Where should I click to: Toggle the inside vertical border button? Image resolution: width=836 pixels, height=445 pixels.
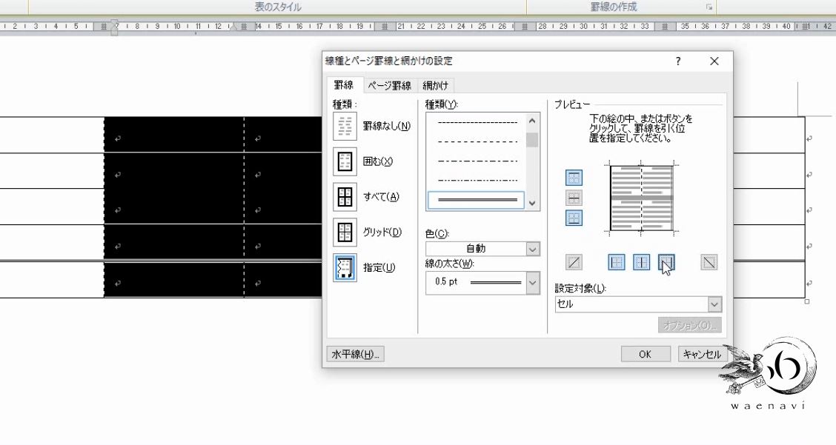click(x=641, y=262)
